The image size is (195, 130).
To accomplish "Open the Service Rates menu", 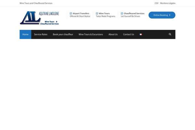I will 41,34.
